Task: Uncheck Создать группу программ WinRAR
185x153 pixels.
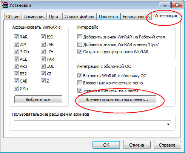Action: 80,52
